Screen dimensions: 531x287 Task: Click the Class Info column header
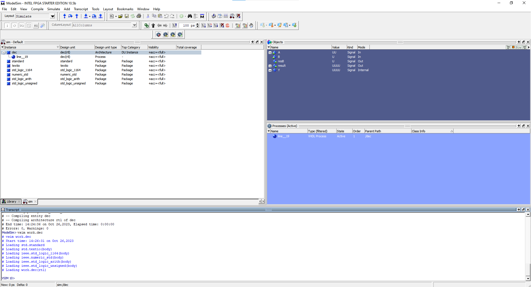coord(432,131)
